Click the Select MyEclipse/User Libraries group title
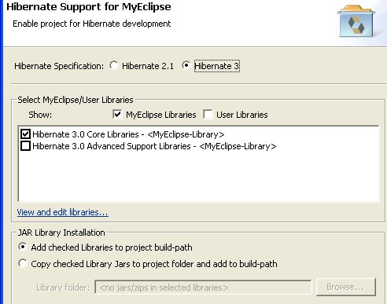The width and height of the screenshot is (387, 304). coord(76,100)
